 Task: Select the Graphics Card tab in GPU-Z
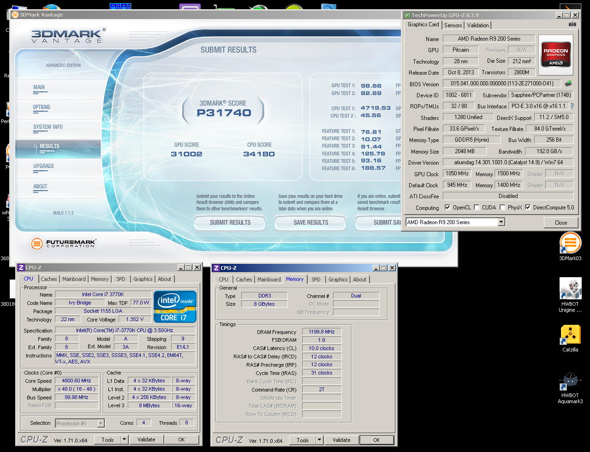pos(423,24)
